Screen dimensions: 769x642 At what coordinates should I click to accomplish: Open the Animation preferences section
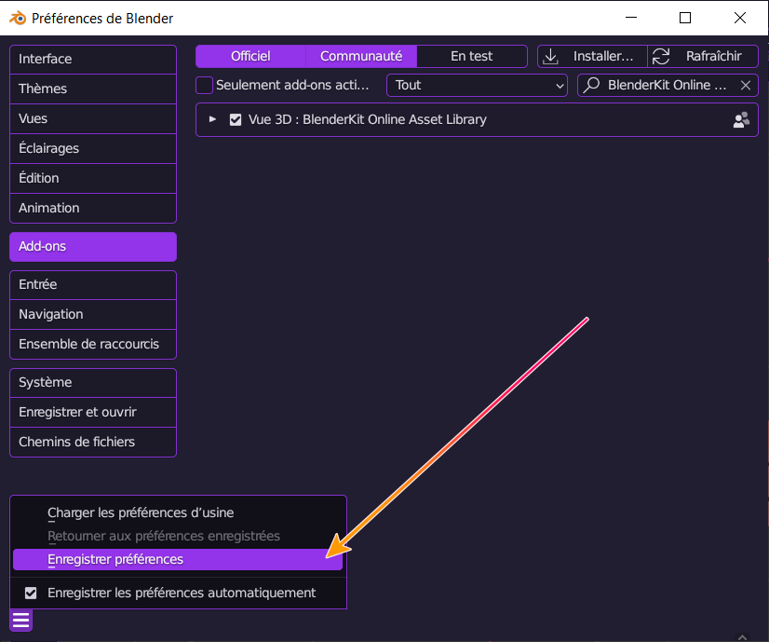point(93,208)
